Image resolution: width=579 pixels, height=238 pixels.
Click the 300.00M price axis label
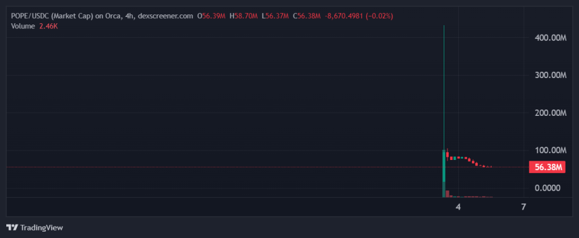pos(551,75)
